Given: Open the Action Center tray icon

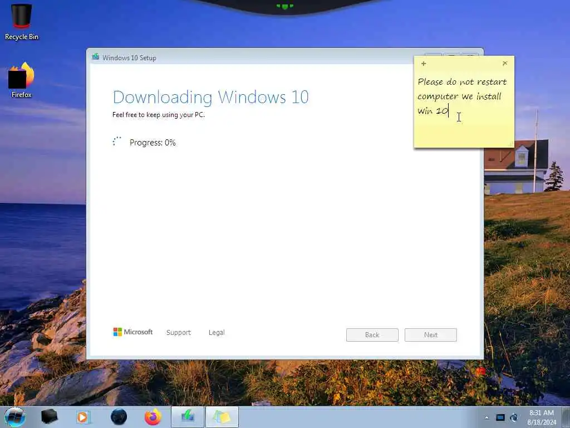Looking at the screenshot, I should point(500,417).
